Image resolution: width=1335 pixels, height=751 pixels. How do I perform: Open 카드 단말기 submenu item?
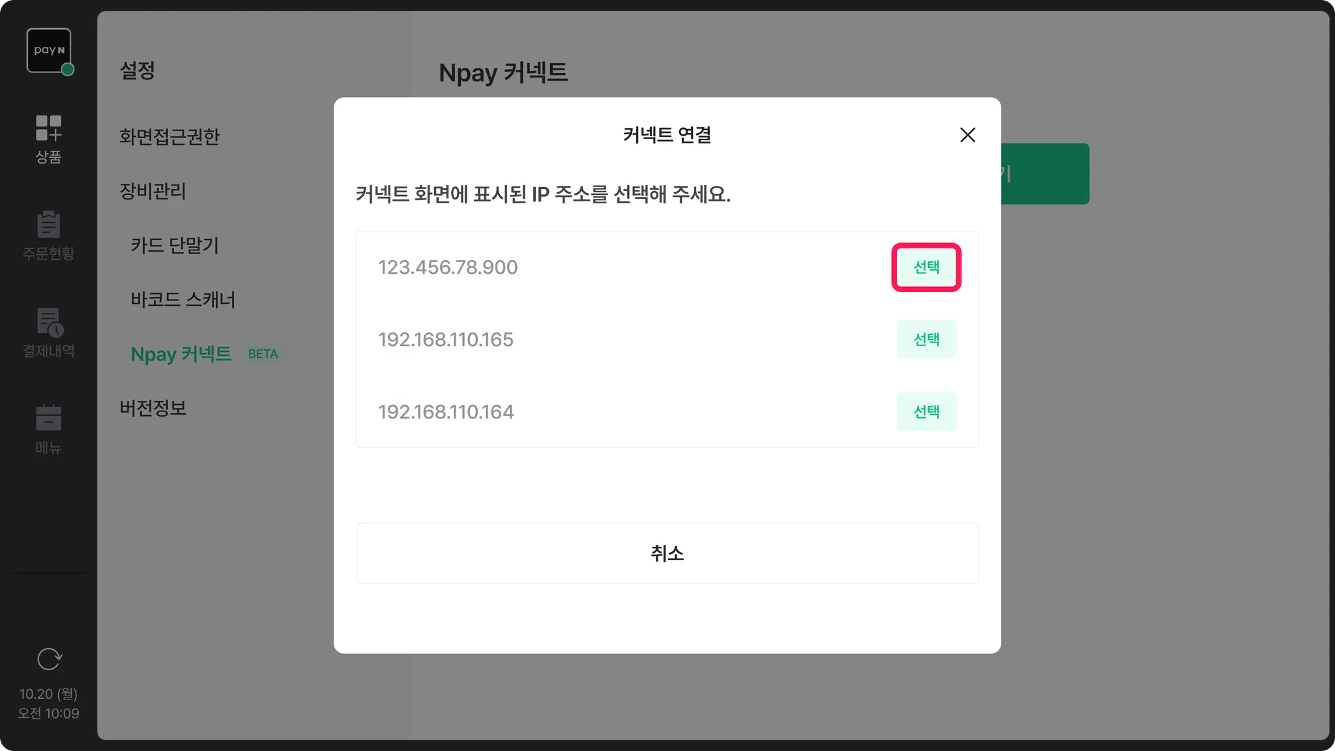[175, 245]
